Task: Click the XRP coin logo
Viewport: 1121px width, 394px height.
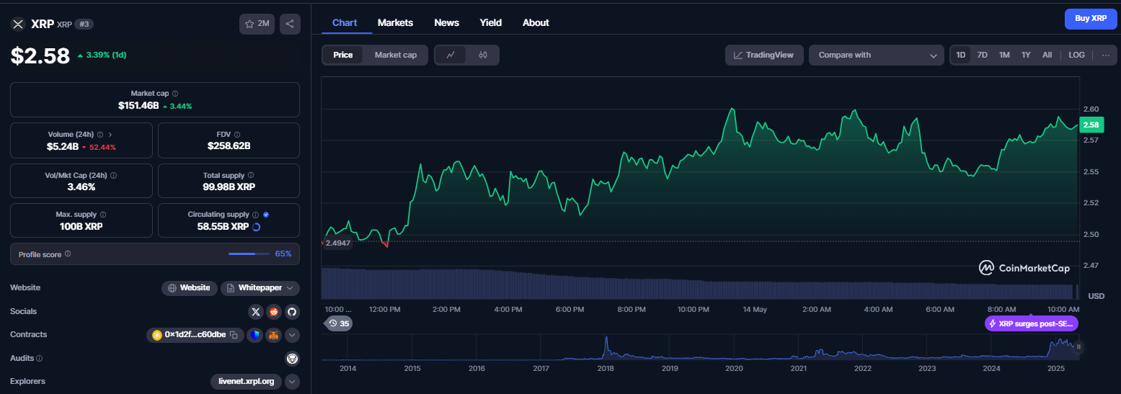Action: 18,24
